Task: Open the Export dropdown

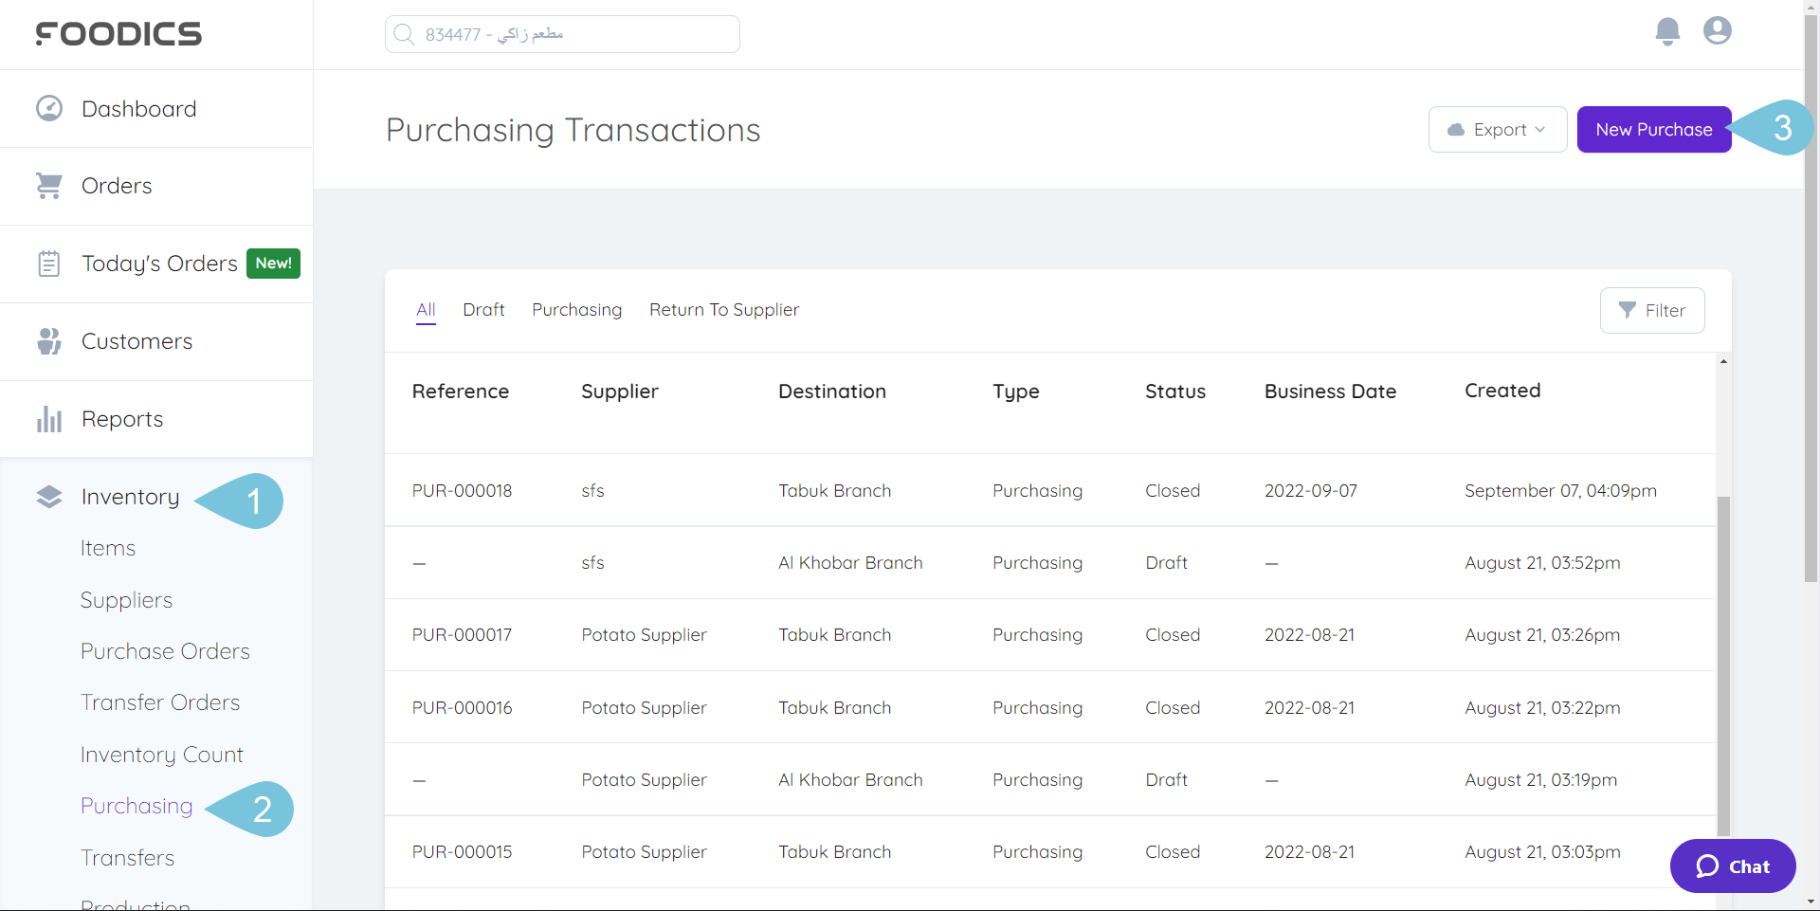Action: coord(1497,129)
